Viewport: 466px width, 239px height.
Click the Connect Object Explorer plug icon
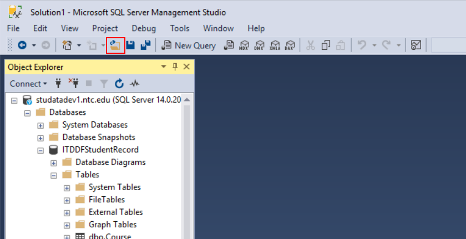coord(59,84)
